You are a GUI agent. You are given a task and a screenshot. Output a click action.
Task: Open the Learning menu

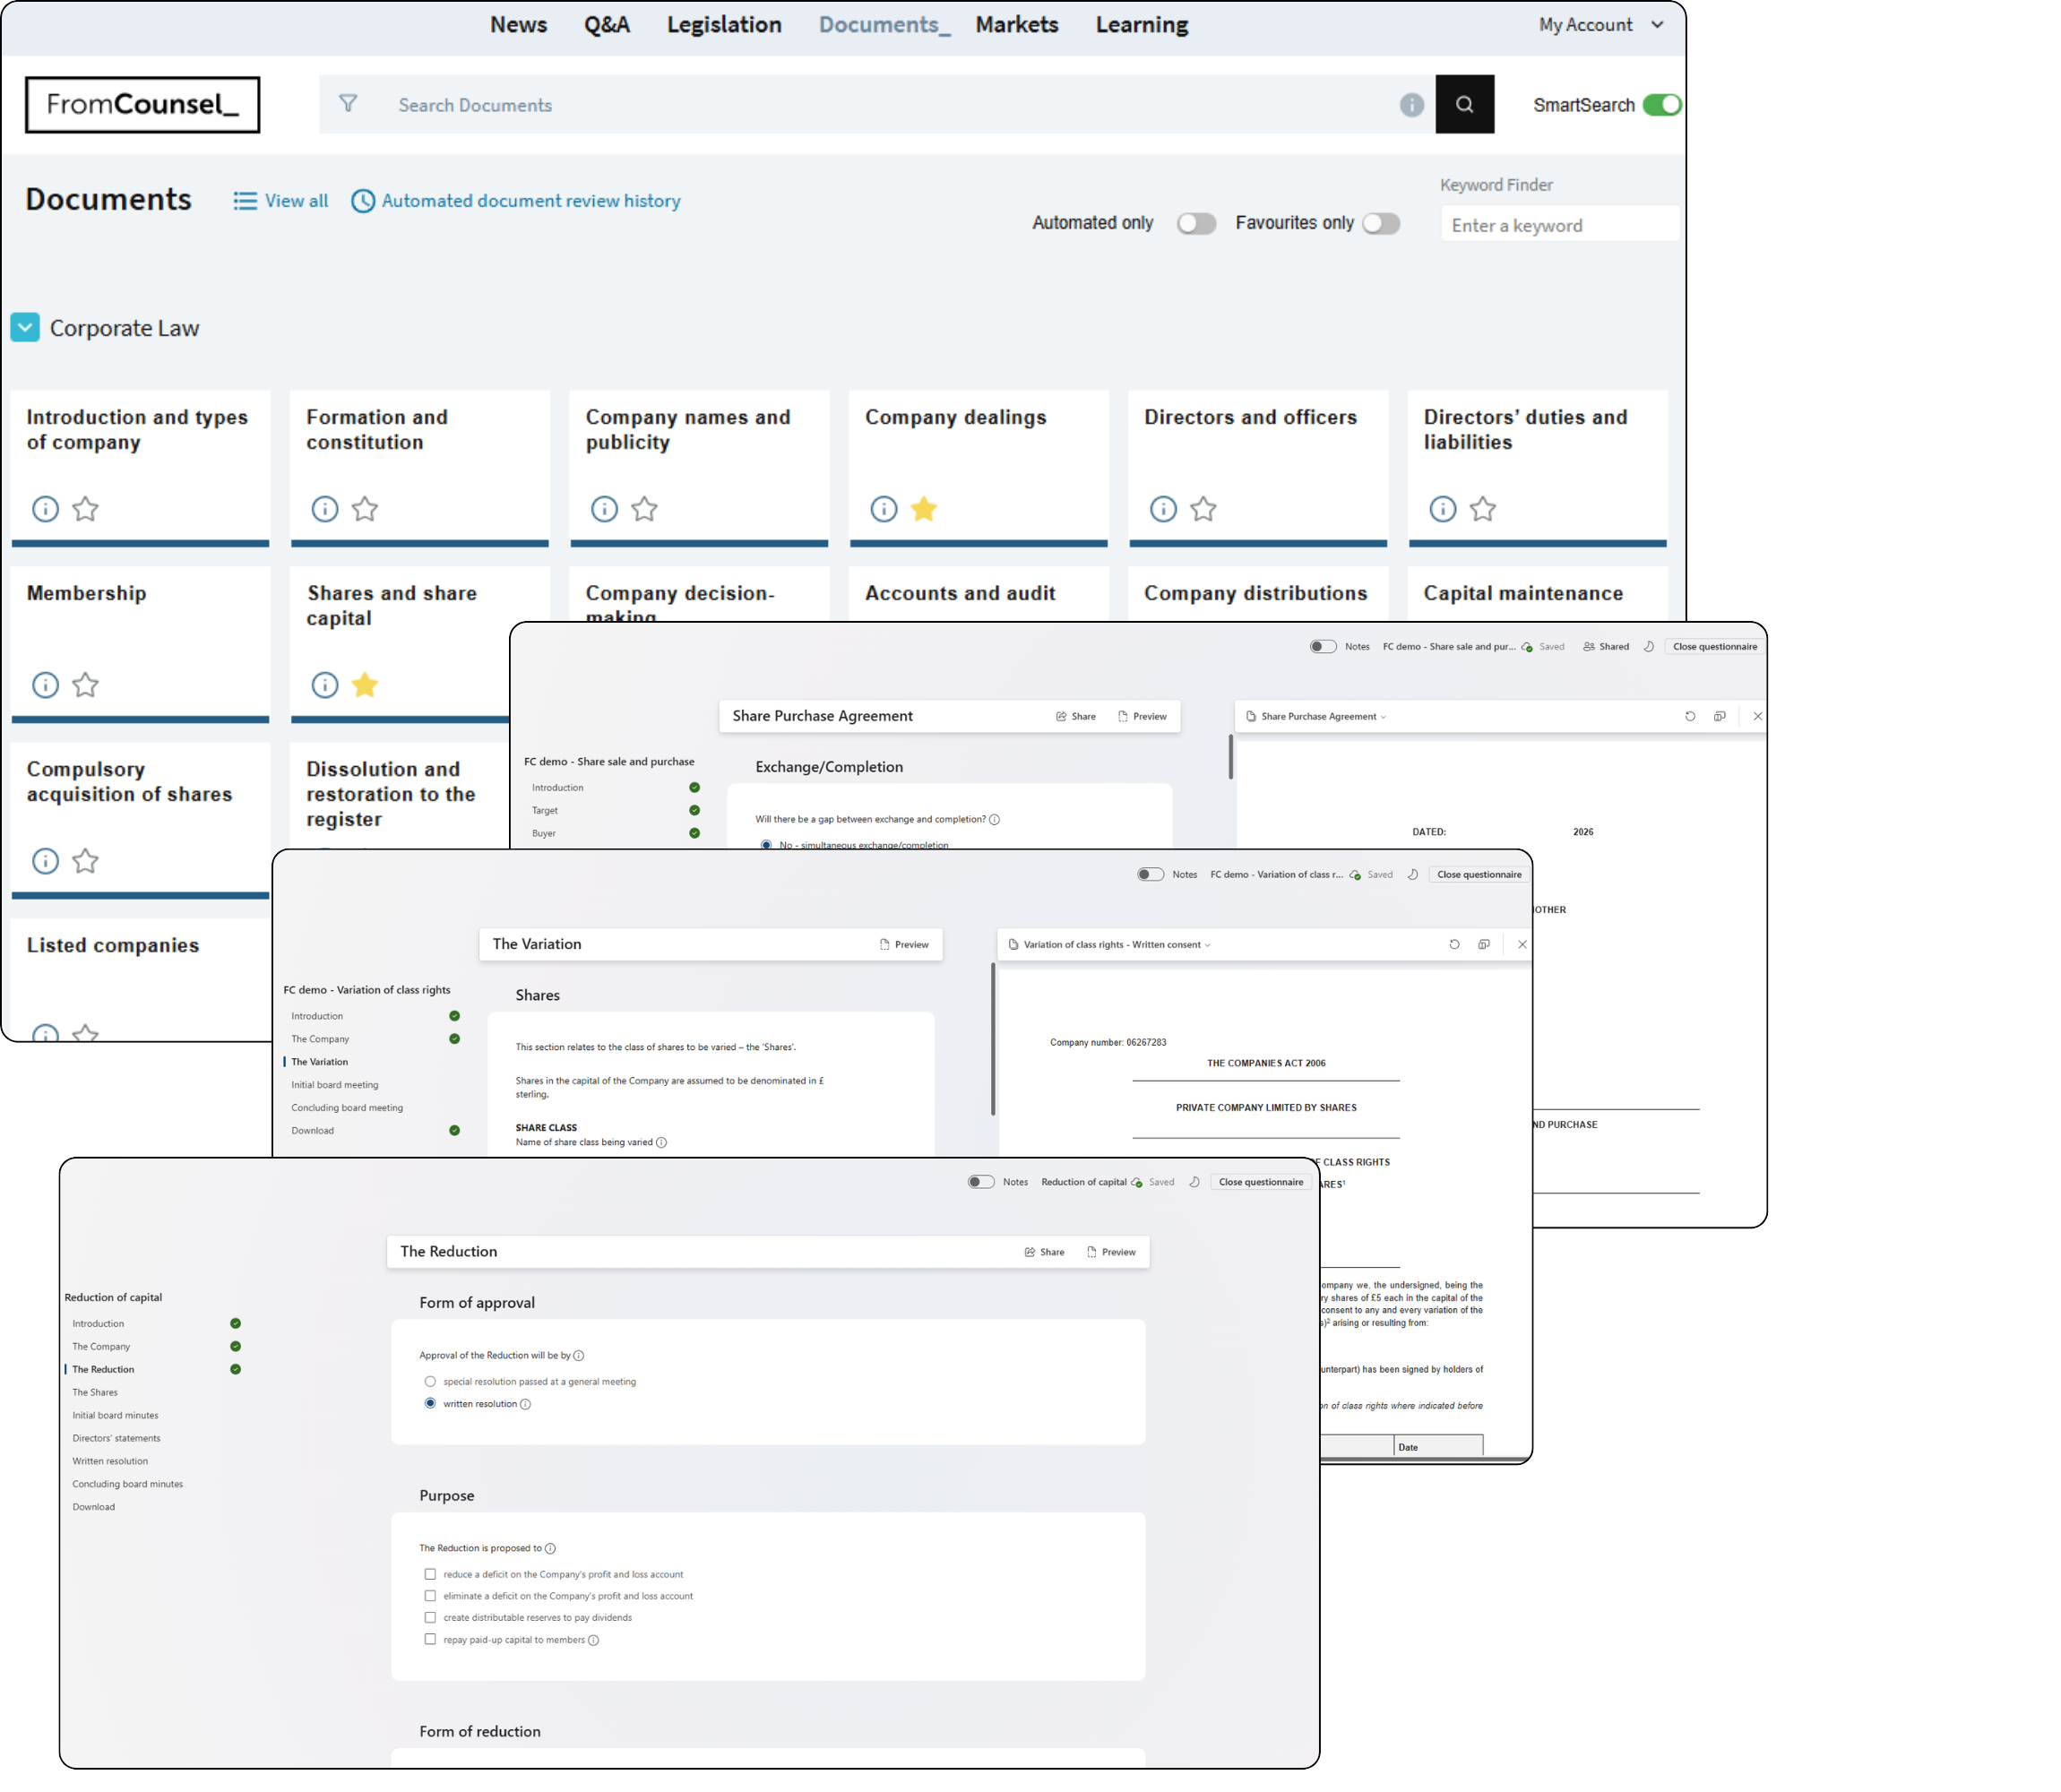[1142, 25]
